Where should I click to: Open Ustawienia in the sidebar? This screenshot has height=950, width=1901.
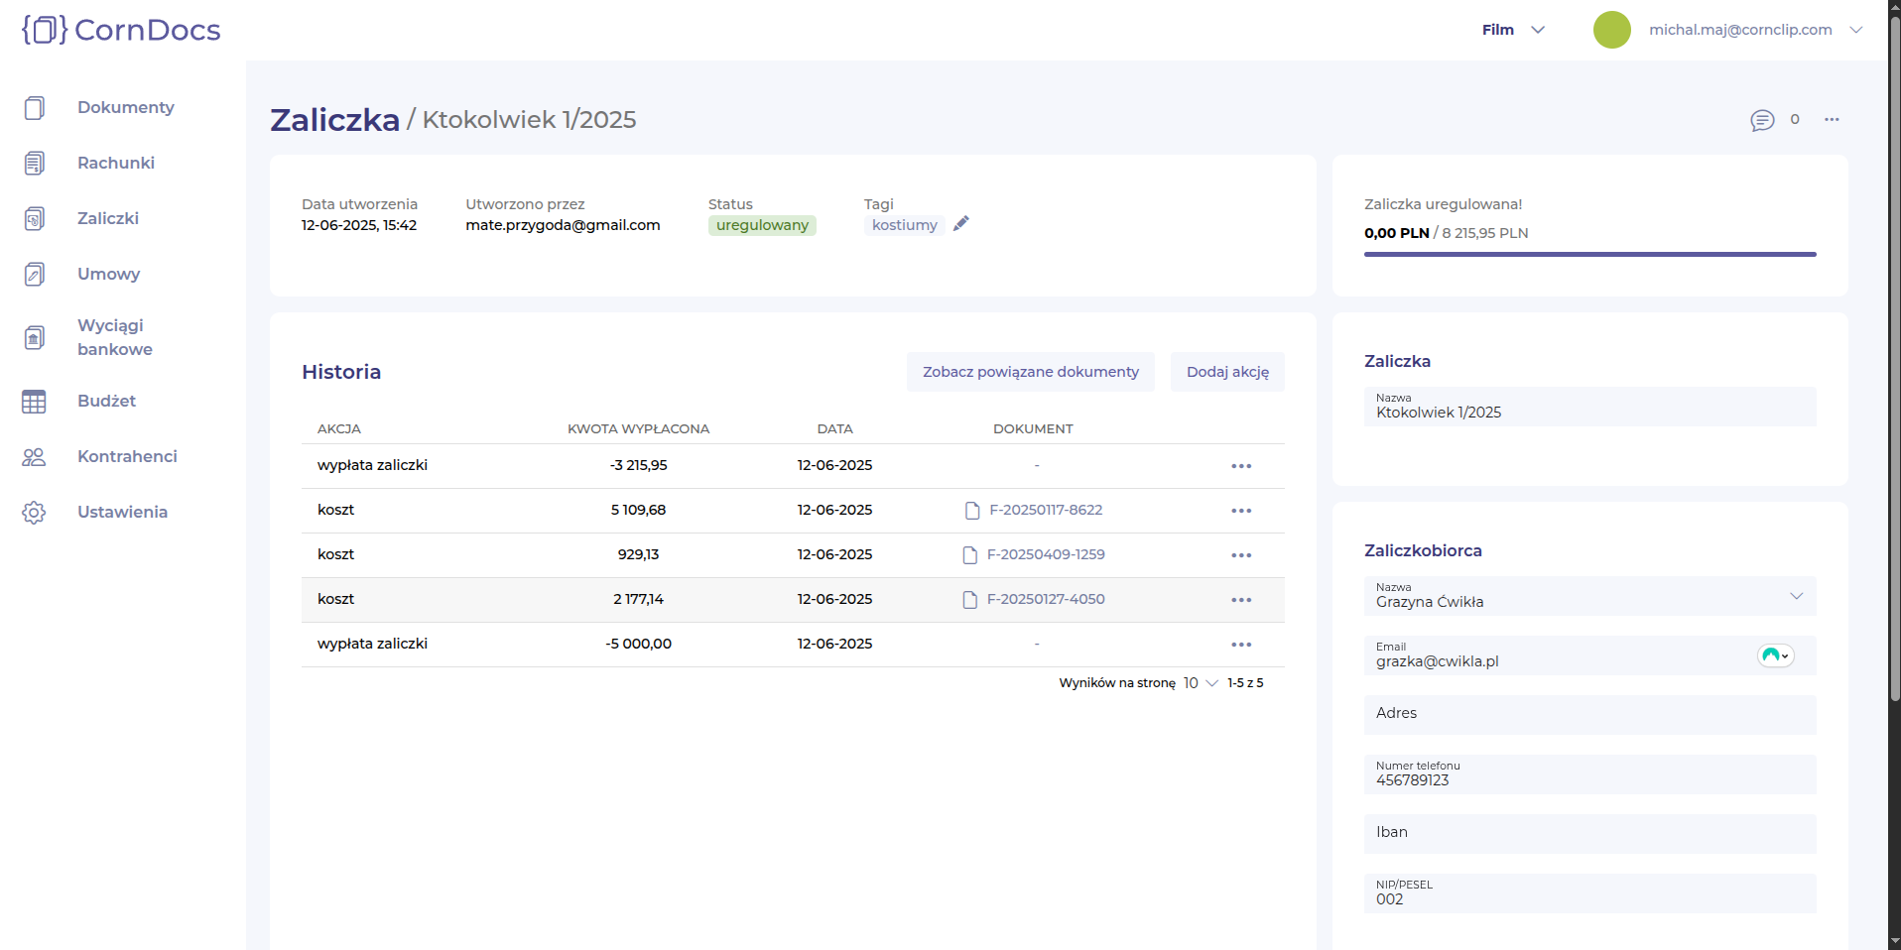[123, 512]
